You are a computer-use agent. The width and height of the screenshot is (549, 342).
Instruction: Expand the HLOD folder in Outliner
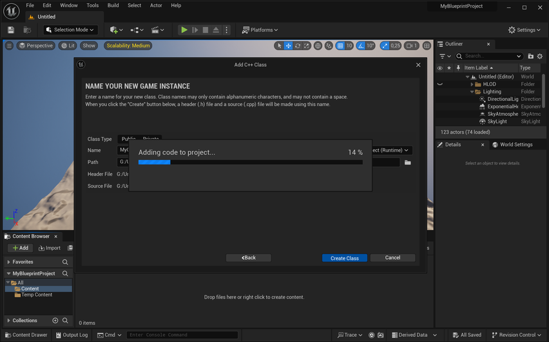[x=472, y=84]
